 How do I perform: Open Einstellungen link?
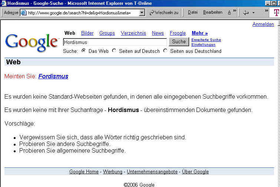click(203, 45)
